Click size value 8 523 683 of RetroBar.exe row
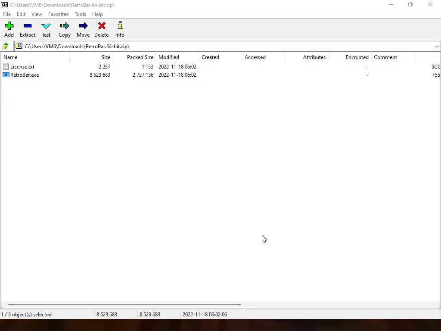441x331 pixels. pyautogui.click(x=100, y=75)
